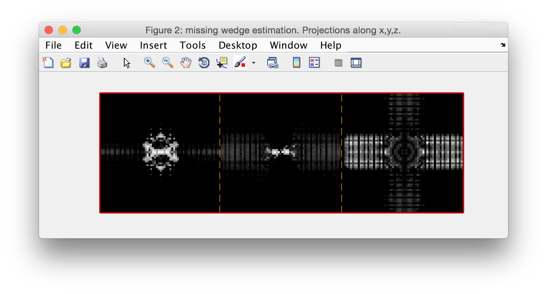Select the Data Cursor tool
The height and width of the screenshot is (294, 547).
[x=222, y=63]
